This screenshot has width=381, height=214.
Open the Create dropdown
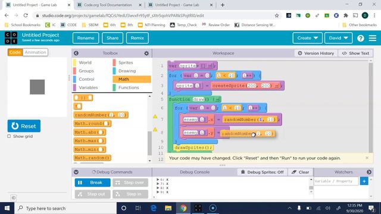click(307, 38)
